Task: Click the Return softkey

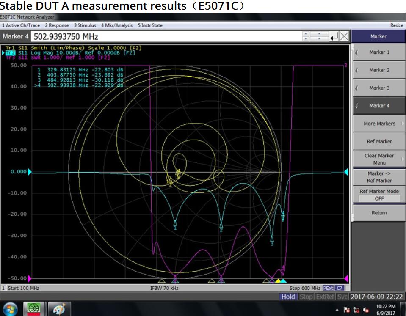Action: tap(379, 213)
